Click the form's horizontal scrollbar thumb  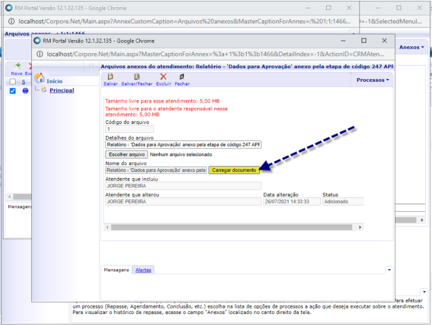tap(232, 228)
